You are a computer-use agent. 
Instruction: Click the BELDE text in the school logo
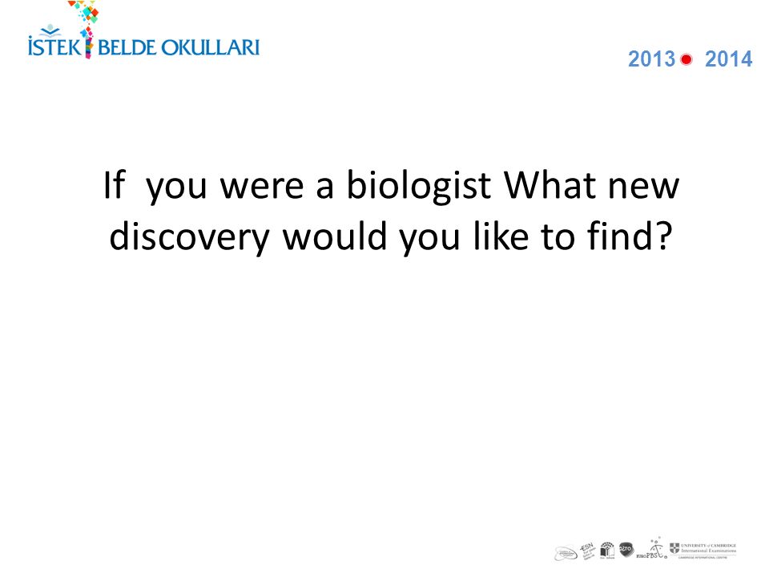(x=127, y=47)
